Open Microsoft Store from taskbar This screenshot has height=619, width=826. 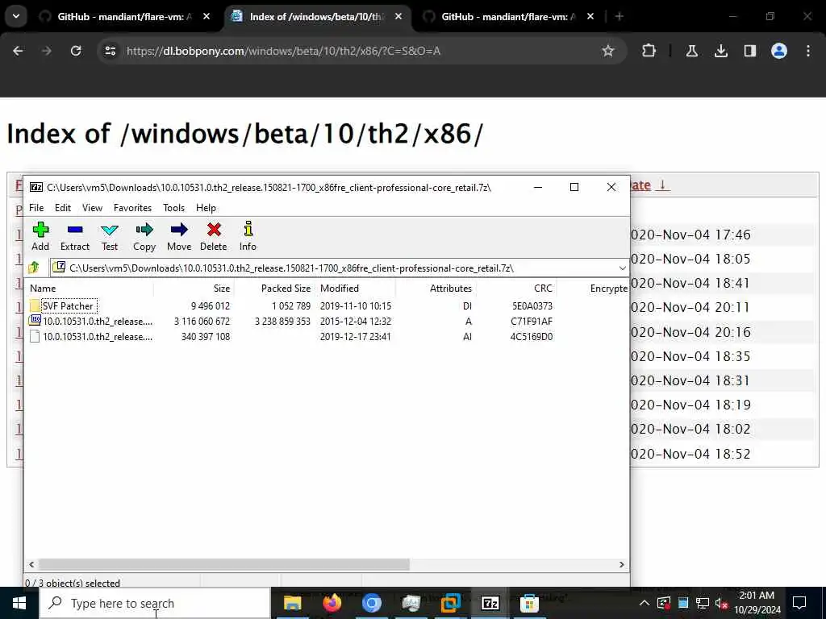(529, 603)
